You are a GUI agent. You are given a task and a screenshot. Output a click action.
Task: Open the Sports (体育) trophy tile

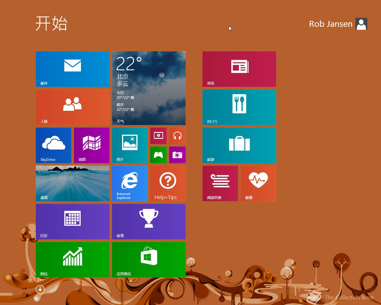[149, 222]
